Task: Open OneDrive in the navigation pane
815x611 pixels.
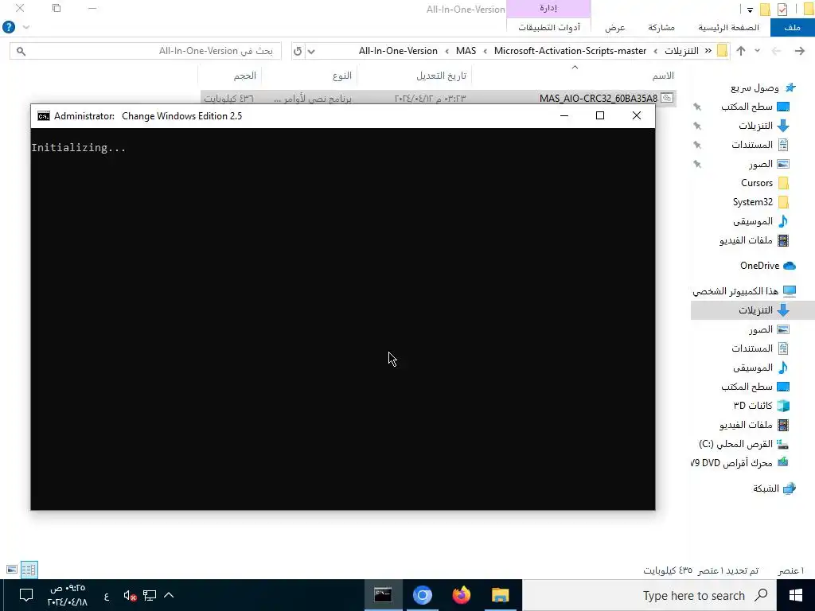Action: [x=768, y=266]
